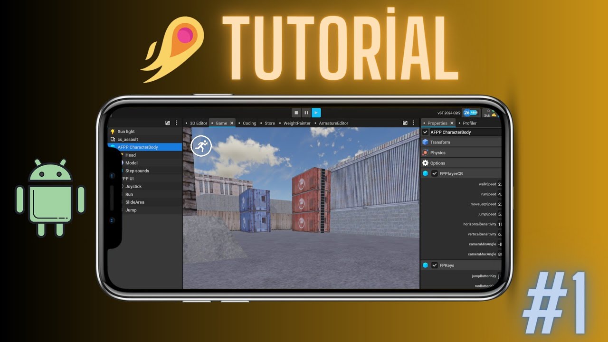Click the cube icon next to FPKeys
This screenshot has height=342, width=608.
[x=426, y=265]
